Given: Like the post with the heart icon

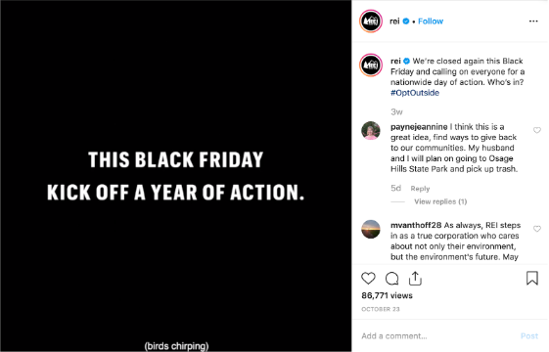Looking at the screenshot, I should tap(368, 279).
